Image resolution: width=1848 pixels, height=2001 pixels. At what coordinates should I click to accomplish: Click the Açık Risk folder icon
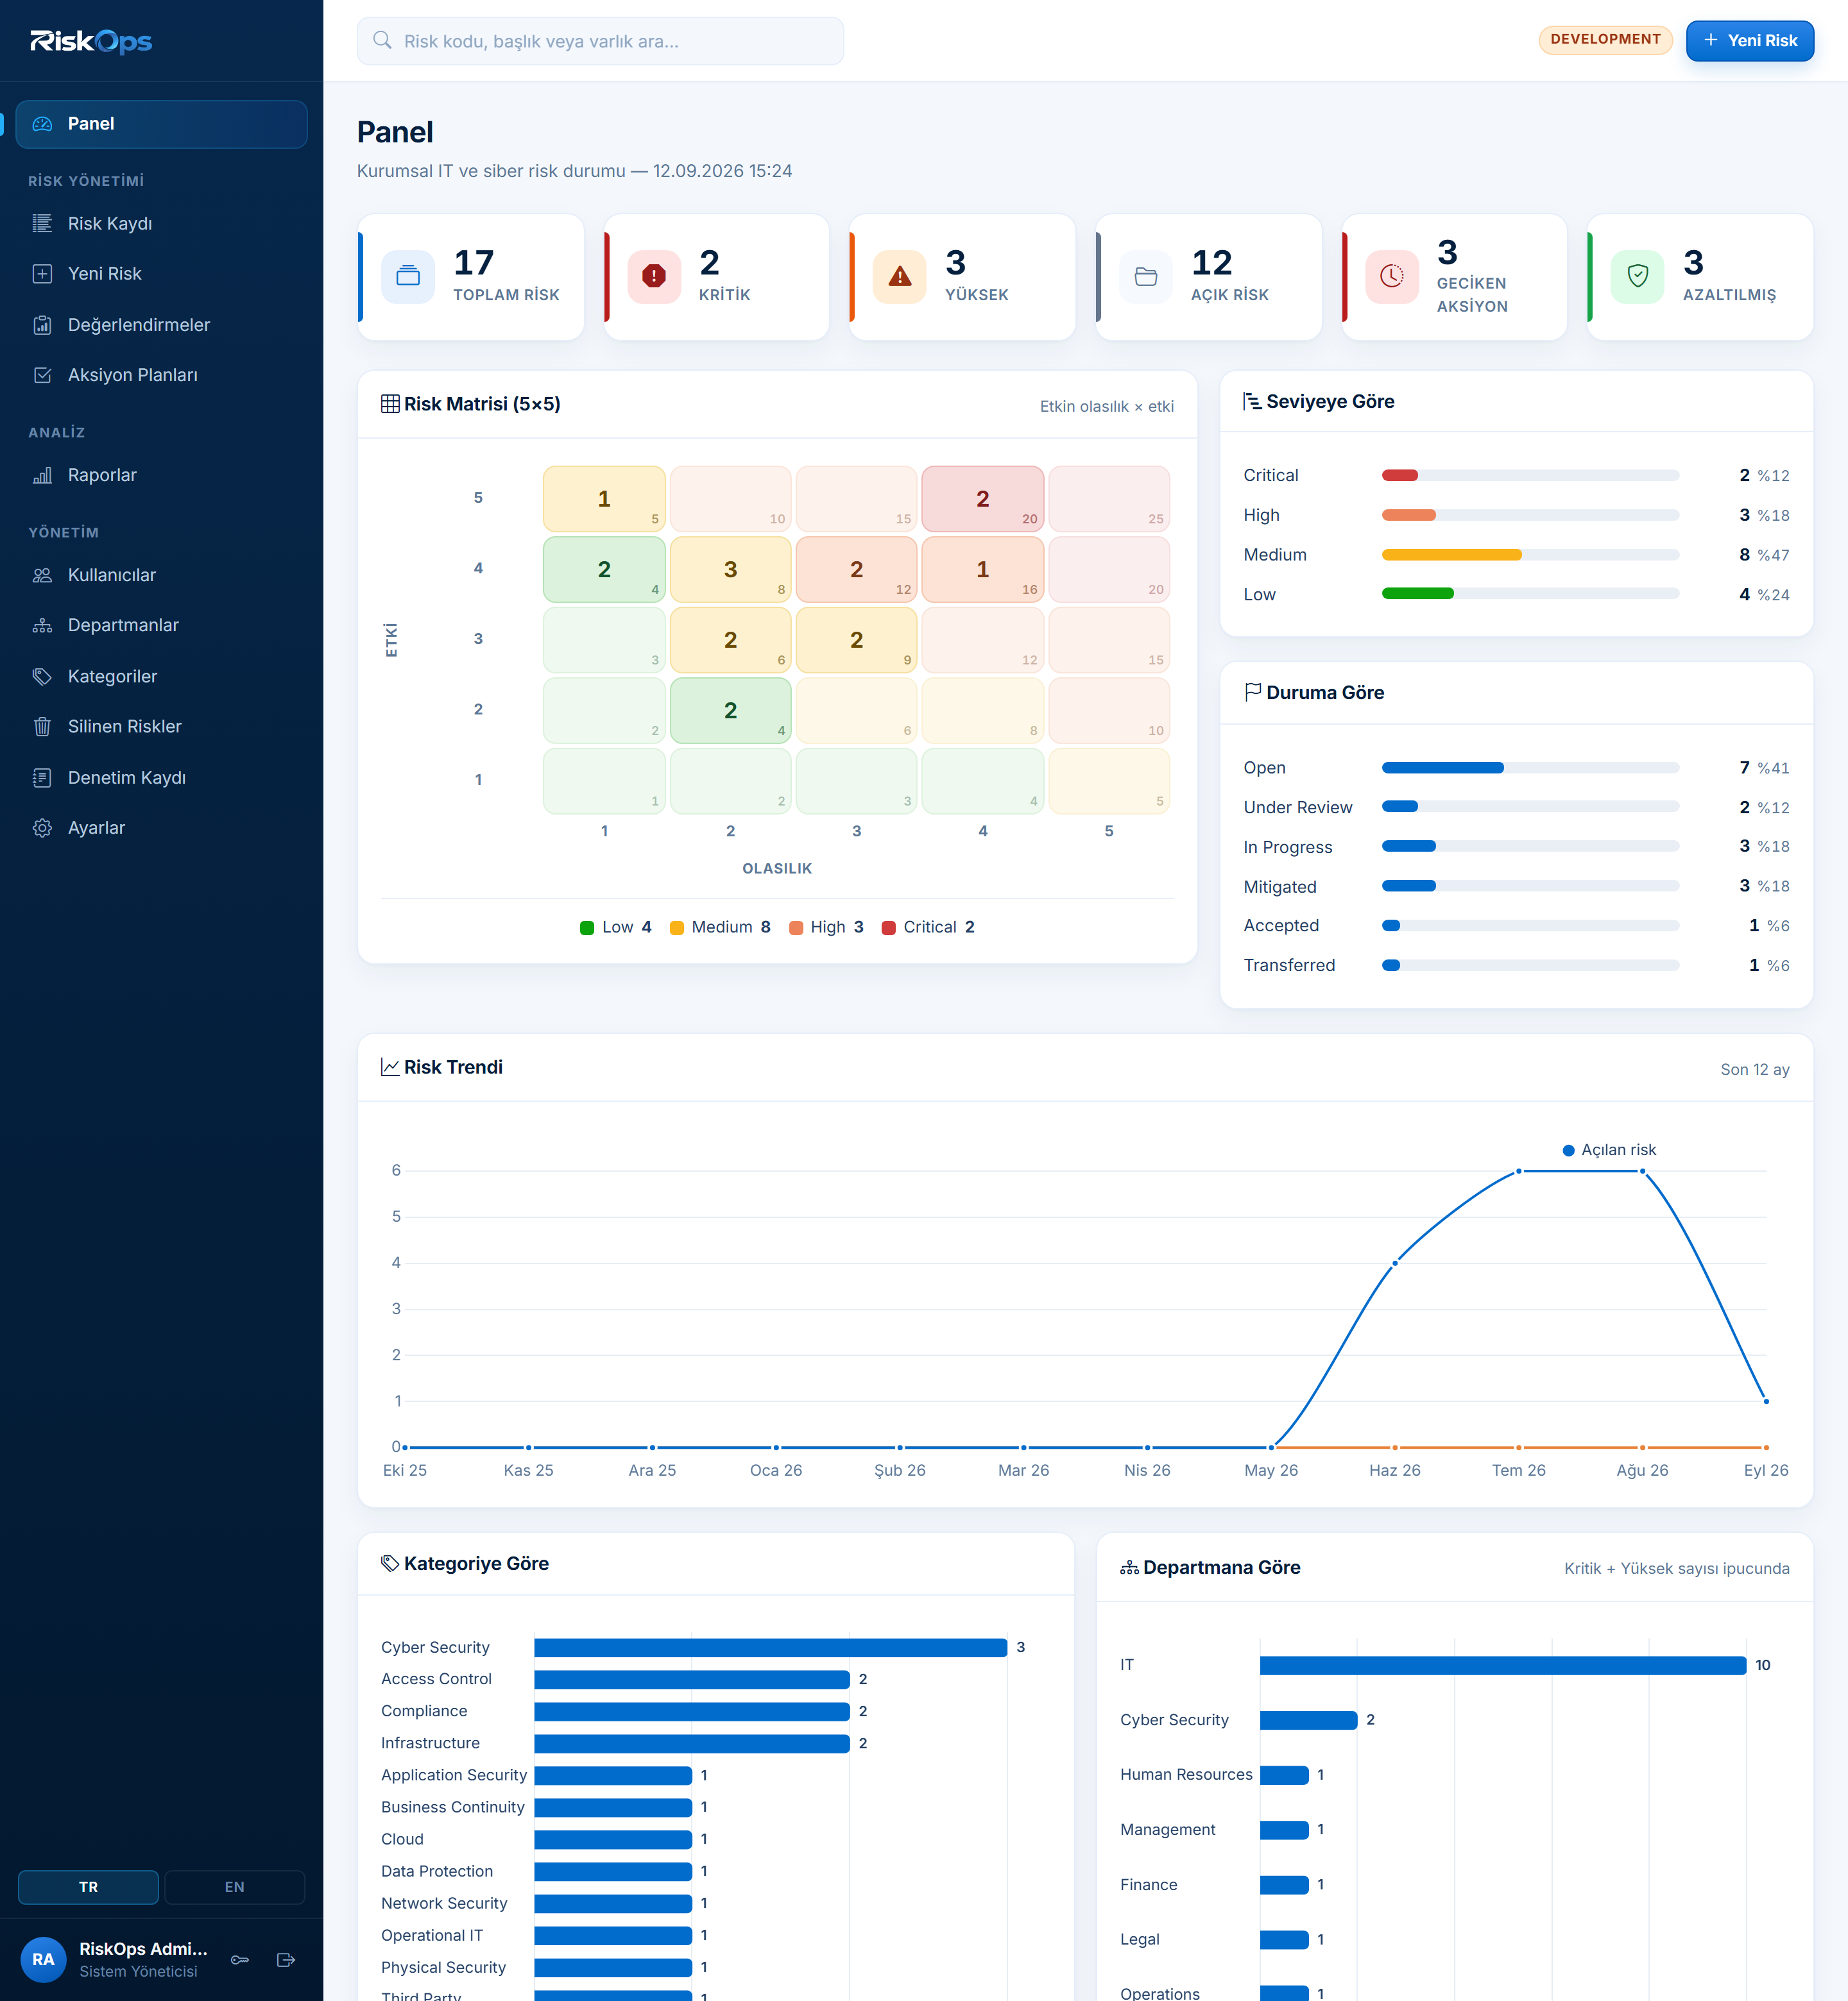pos(1146,277)
